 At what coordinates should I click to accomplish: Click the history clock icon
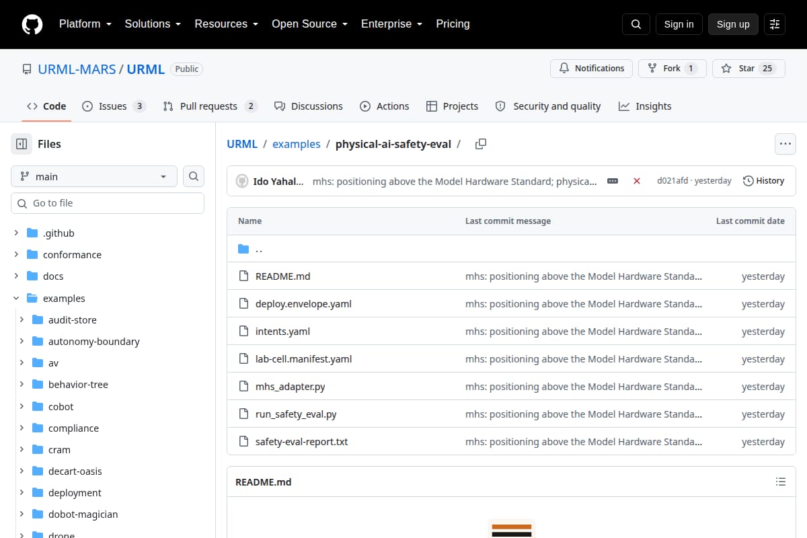point(748,181)
